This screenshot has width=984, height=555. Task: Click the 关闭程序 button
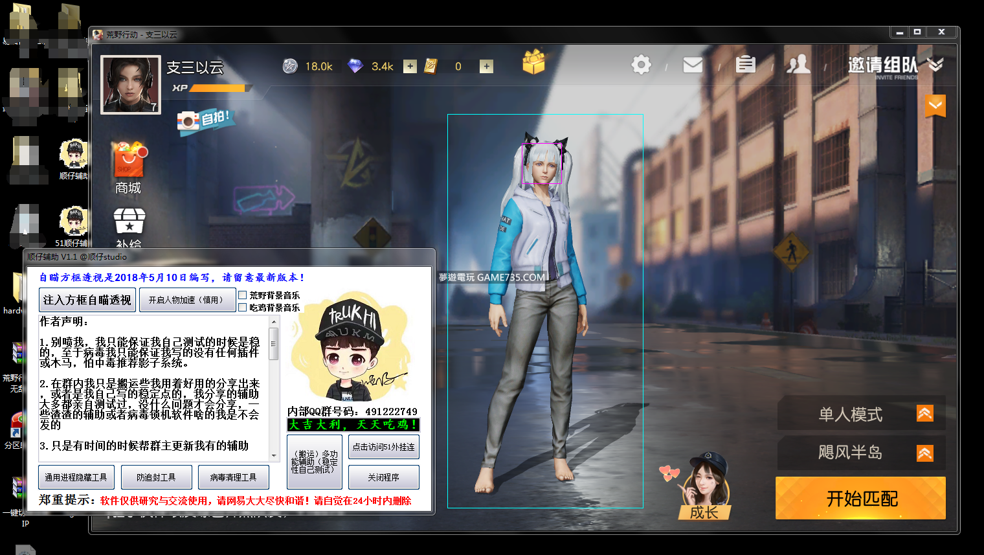(x=384, y=477)
